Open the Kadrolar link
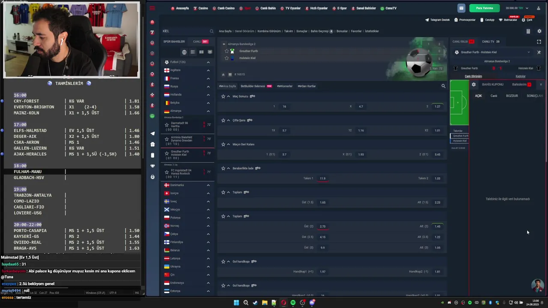548x308 pixels. point(521,76)
